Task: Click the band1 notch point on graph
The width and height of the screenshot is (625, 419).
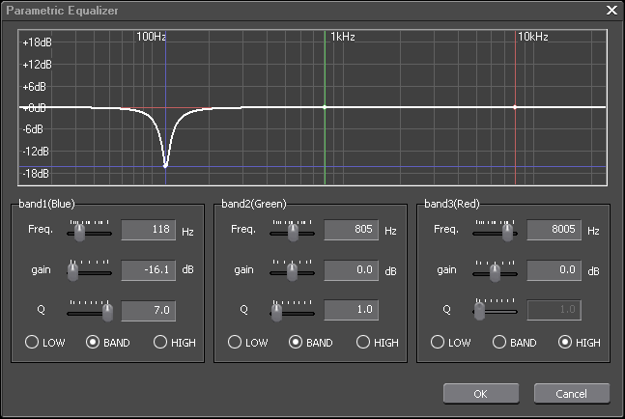Action: coord(166,165)
